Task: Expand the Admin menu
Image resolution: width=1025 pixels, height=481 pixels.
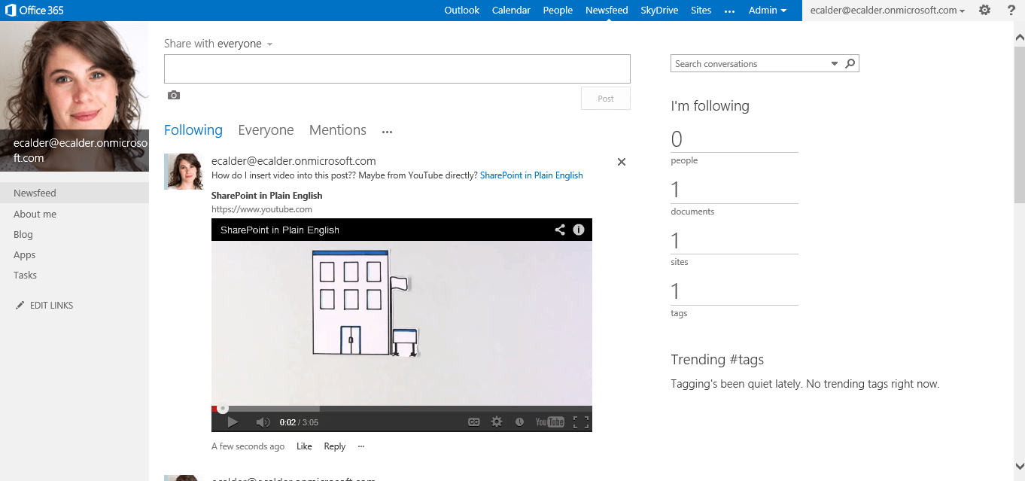Action: (x=768, y=11)
